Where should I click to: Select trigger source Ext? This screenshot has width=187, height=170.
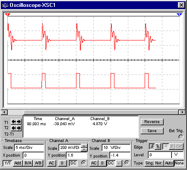[x=179, y=146]
